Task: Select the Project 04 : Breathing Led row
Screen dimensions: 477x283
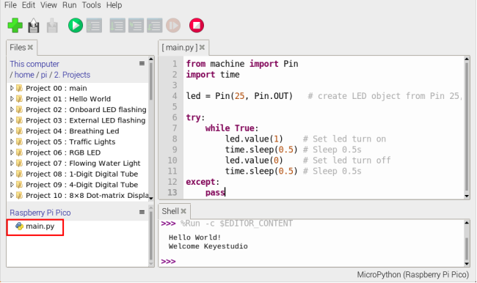Action: (78, 131)
